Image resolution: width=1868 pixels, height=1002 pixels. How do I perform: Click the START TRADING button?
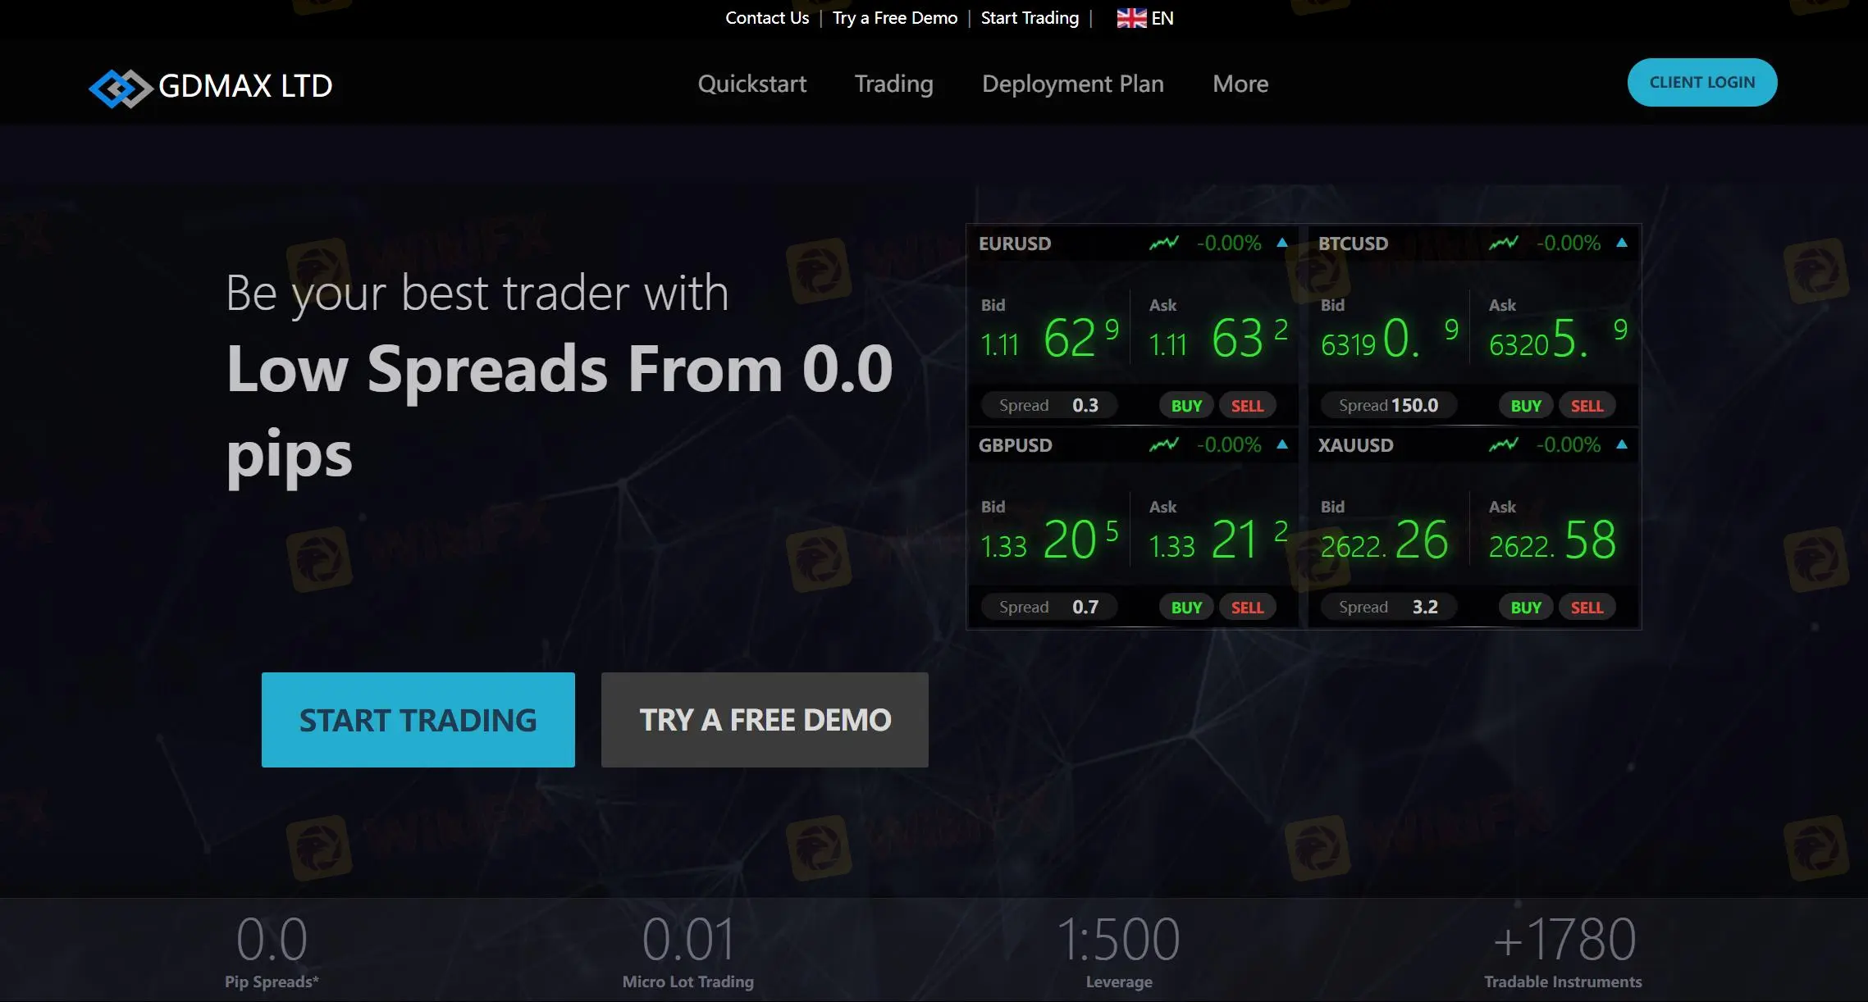[x=418, y=719]
